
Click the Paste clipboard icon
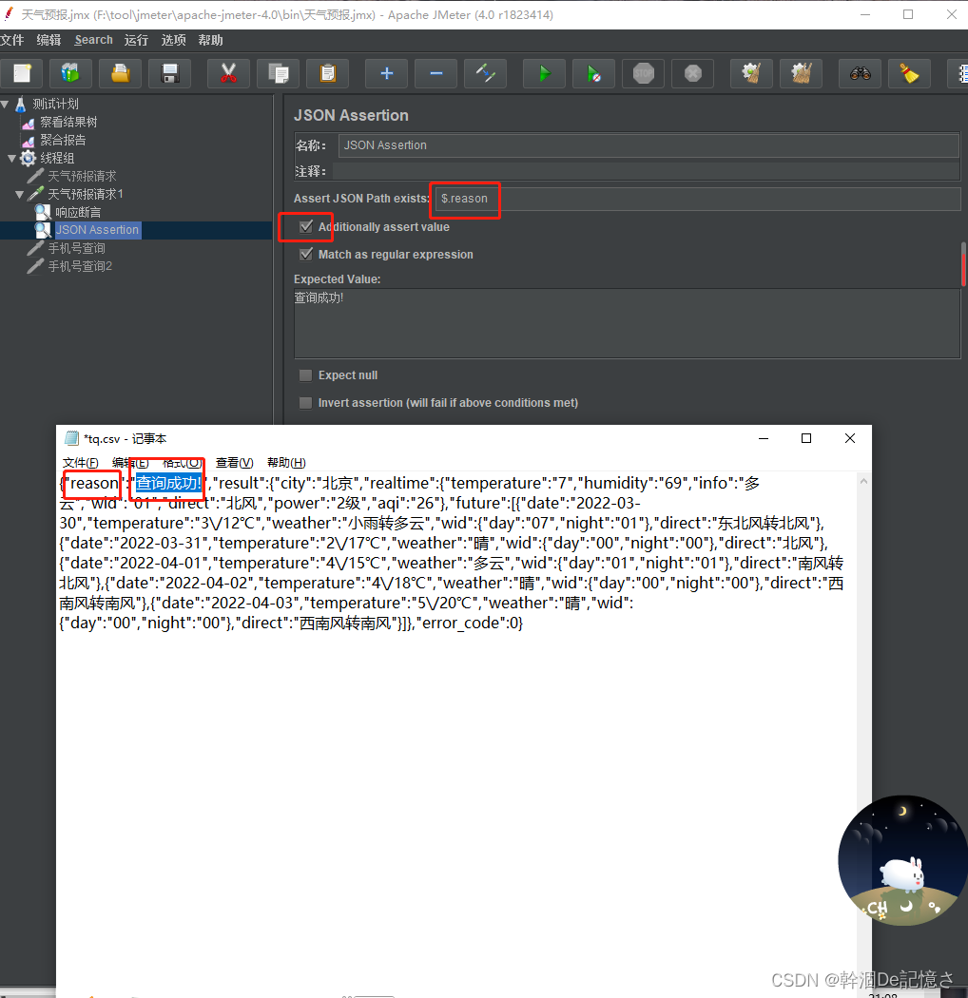(327, 73)
